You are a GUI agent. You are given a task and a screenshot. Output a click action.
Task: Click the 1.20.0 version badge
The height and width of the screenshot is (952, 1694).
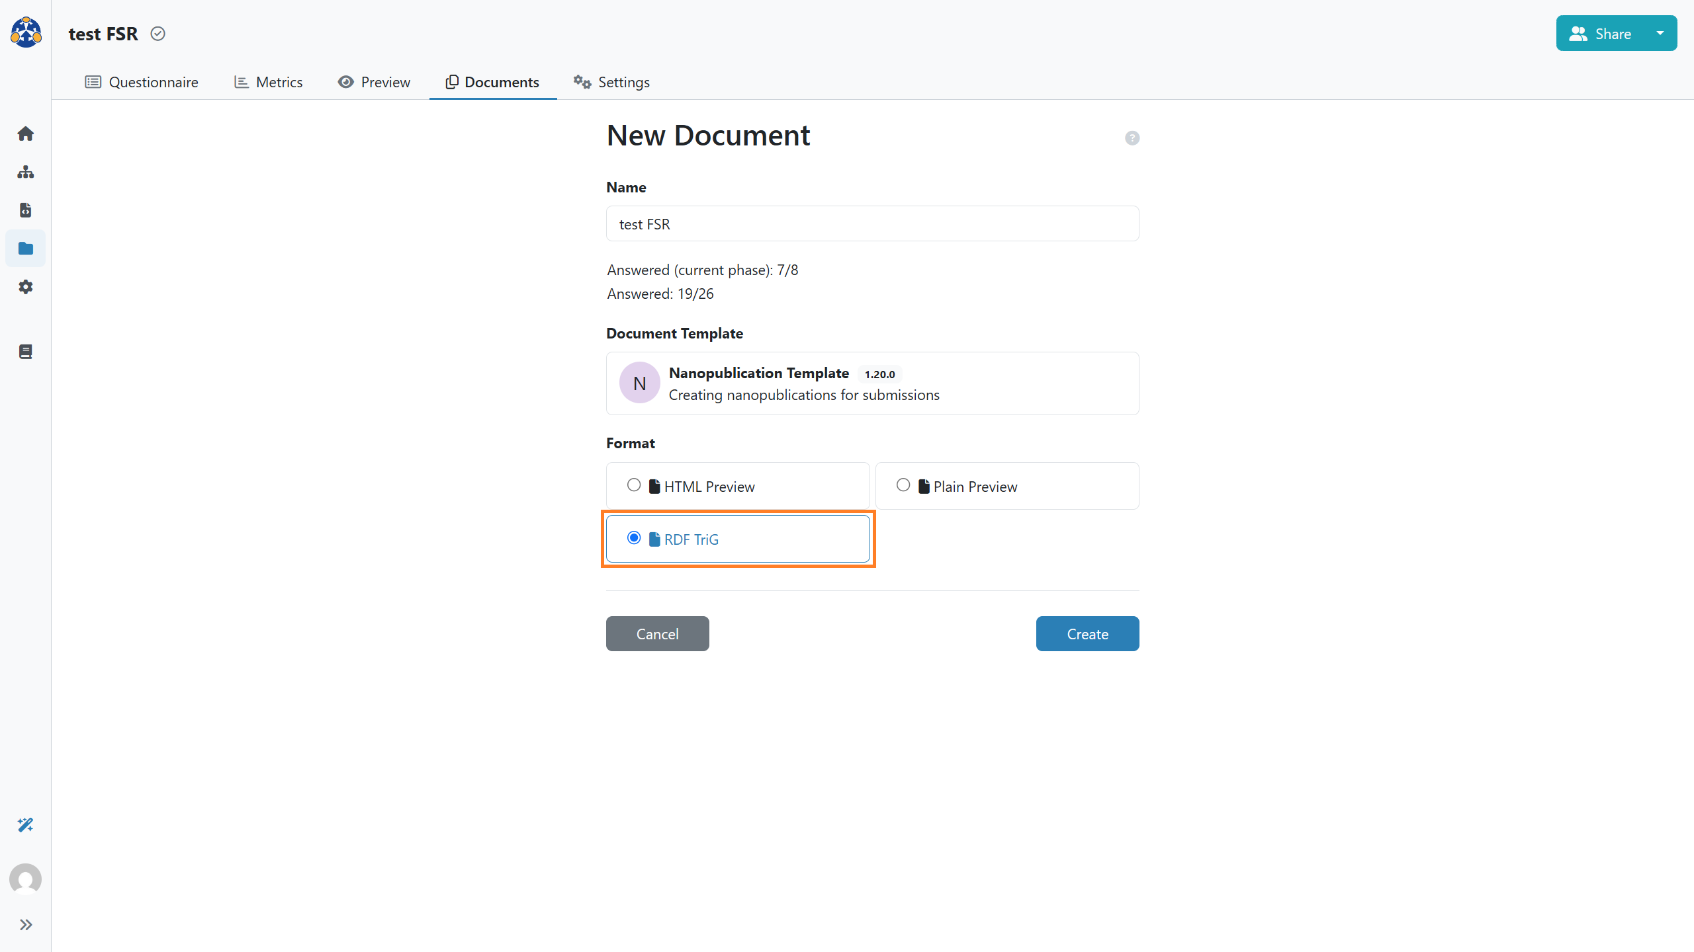coord(879,374)
